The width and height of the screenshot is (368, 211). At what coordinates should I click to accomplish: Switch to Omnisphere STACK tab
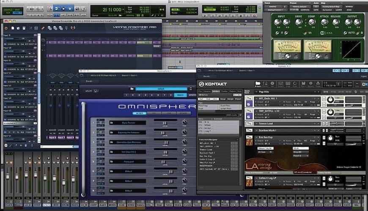pos(183,113)
